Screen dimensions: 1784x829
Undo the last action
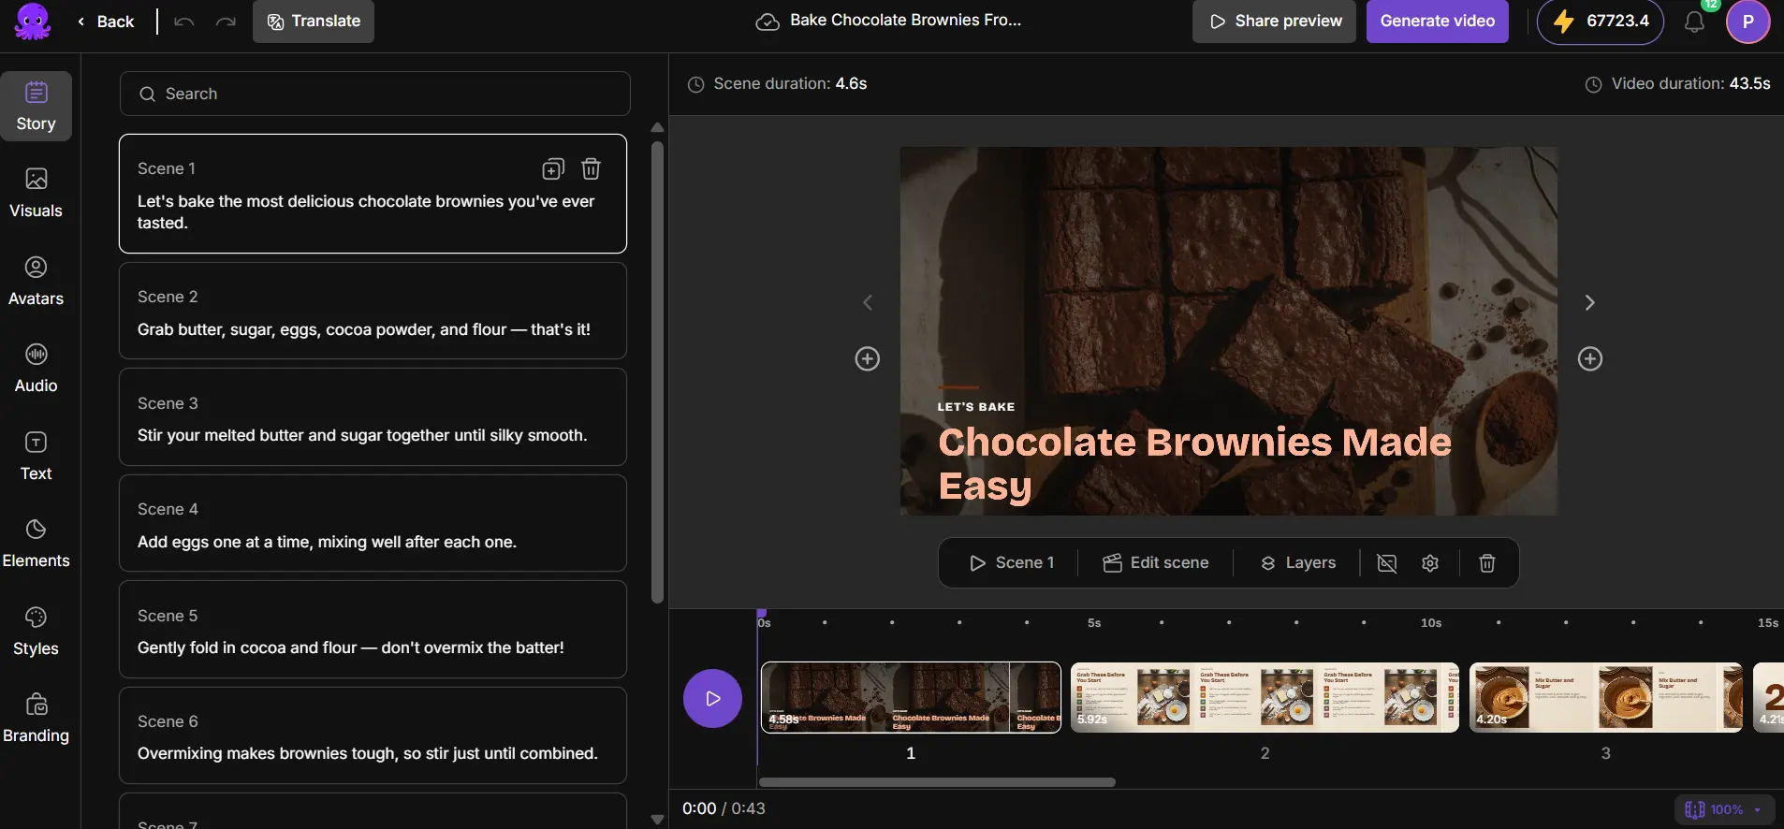(x=184, y=22)
